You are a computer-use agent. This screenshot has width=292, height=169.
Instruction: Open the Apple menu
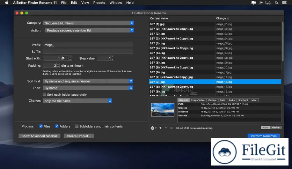click(x=7, y=2)
